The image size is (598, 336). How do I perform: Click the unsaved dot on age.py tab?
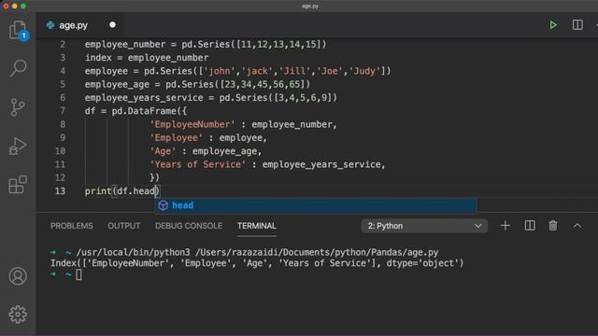click(112, 25)
